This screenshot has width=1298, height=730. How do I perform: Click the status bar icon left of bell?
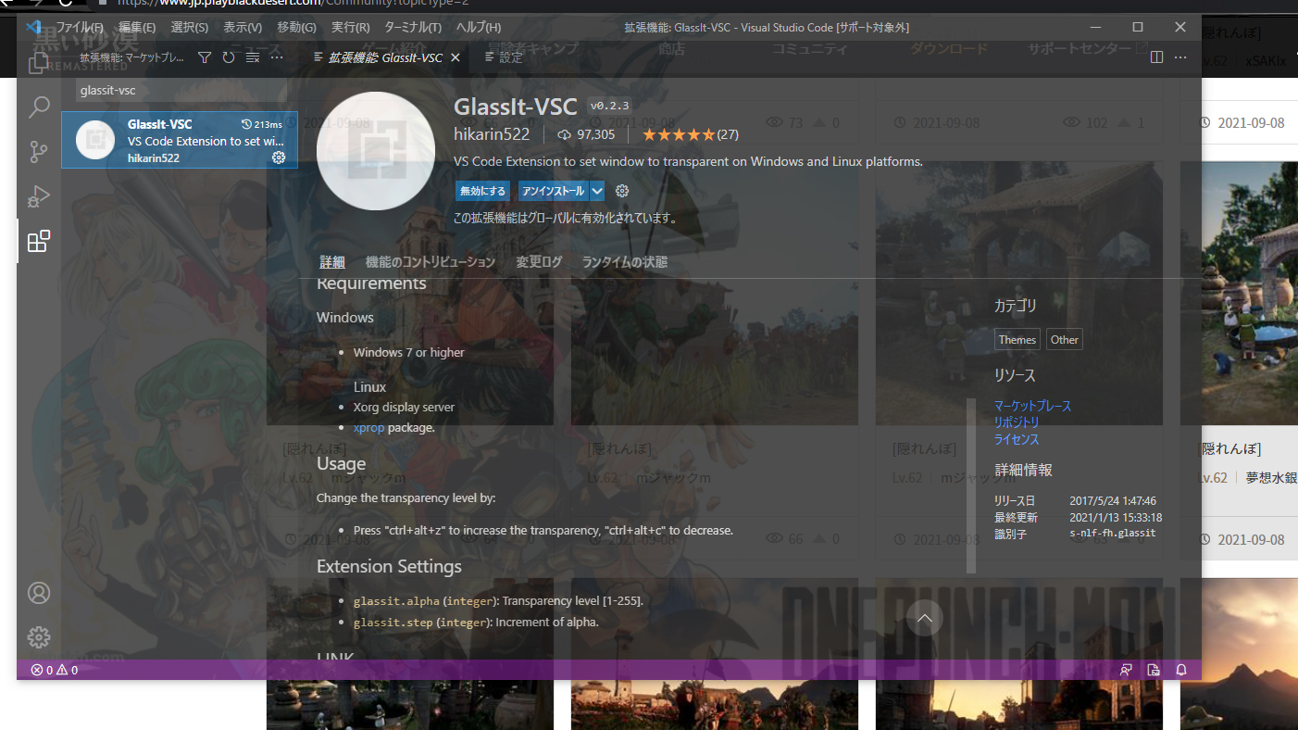[1154, 670]
